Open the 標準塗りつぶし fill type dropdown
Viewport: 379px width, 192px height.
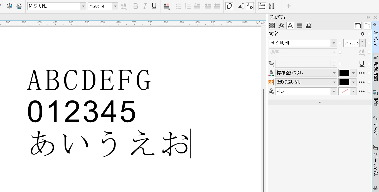pos(334,73)
